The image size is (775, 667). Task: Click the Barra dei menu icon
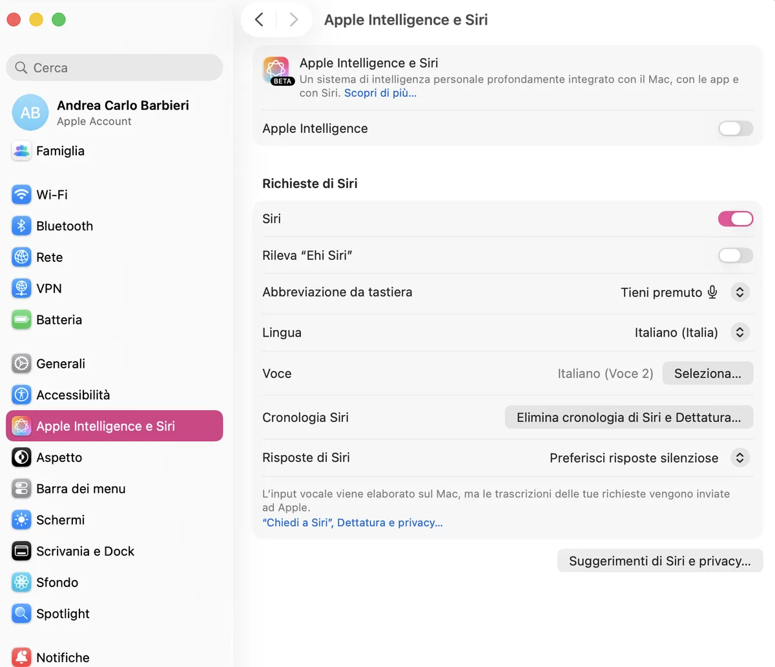(21, 488)
